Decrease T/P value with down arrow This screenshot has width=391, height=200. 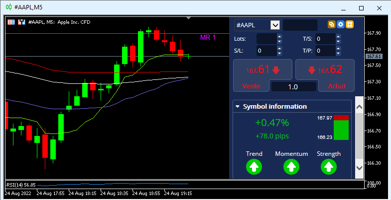[x=338, y=54]
